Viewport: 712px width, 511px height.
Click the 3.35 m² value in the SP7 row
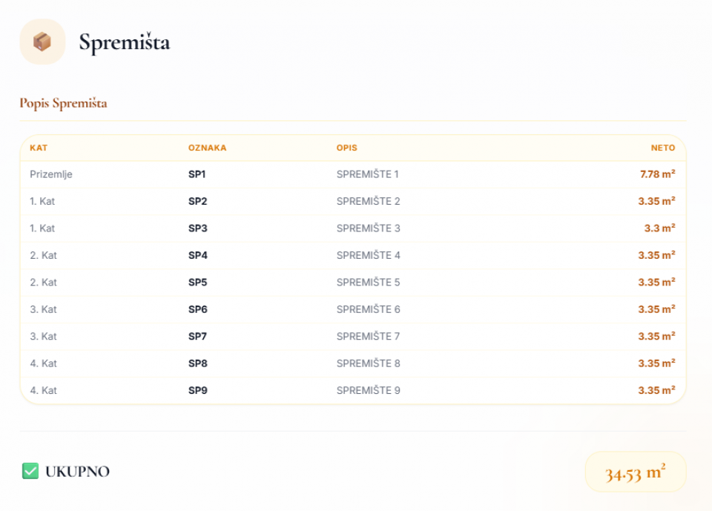[x=656, y=336]
